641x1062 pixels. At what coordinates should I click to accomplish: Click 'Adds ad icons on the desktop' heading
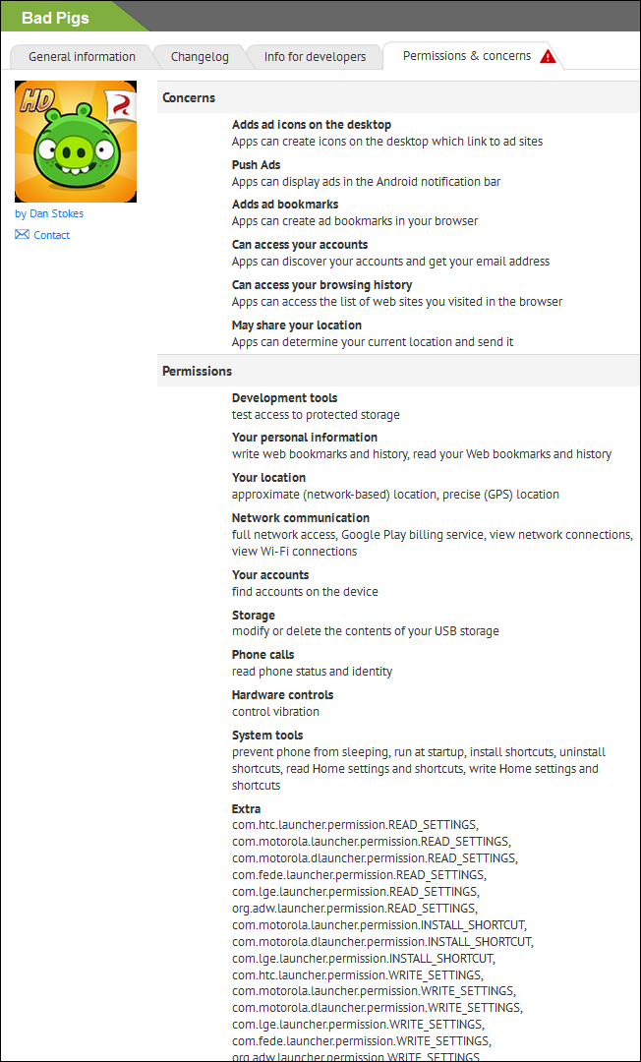tap(312, 125)
